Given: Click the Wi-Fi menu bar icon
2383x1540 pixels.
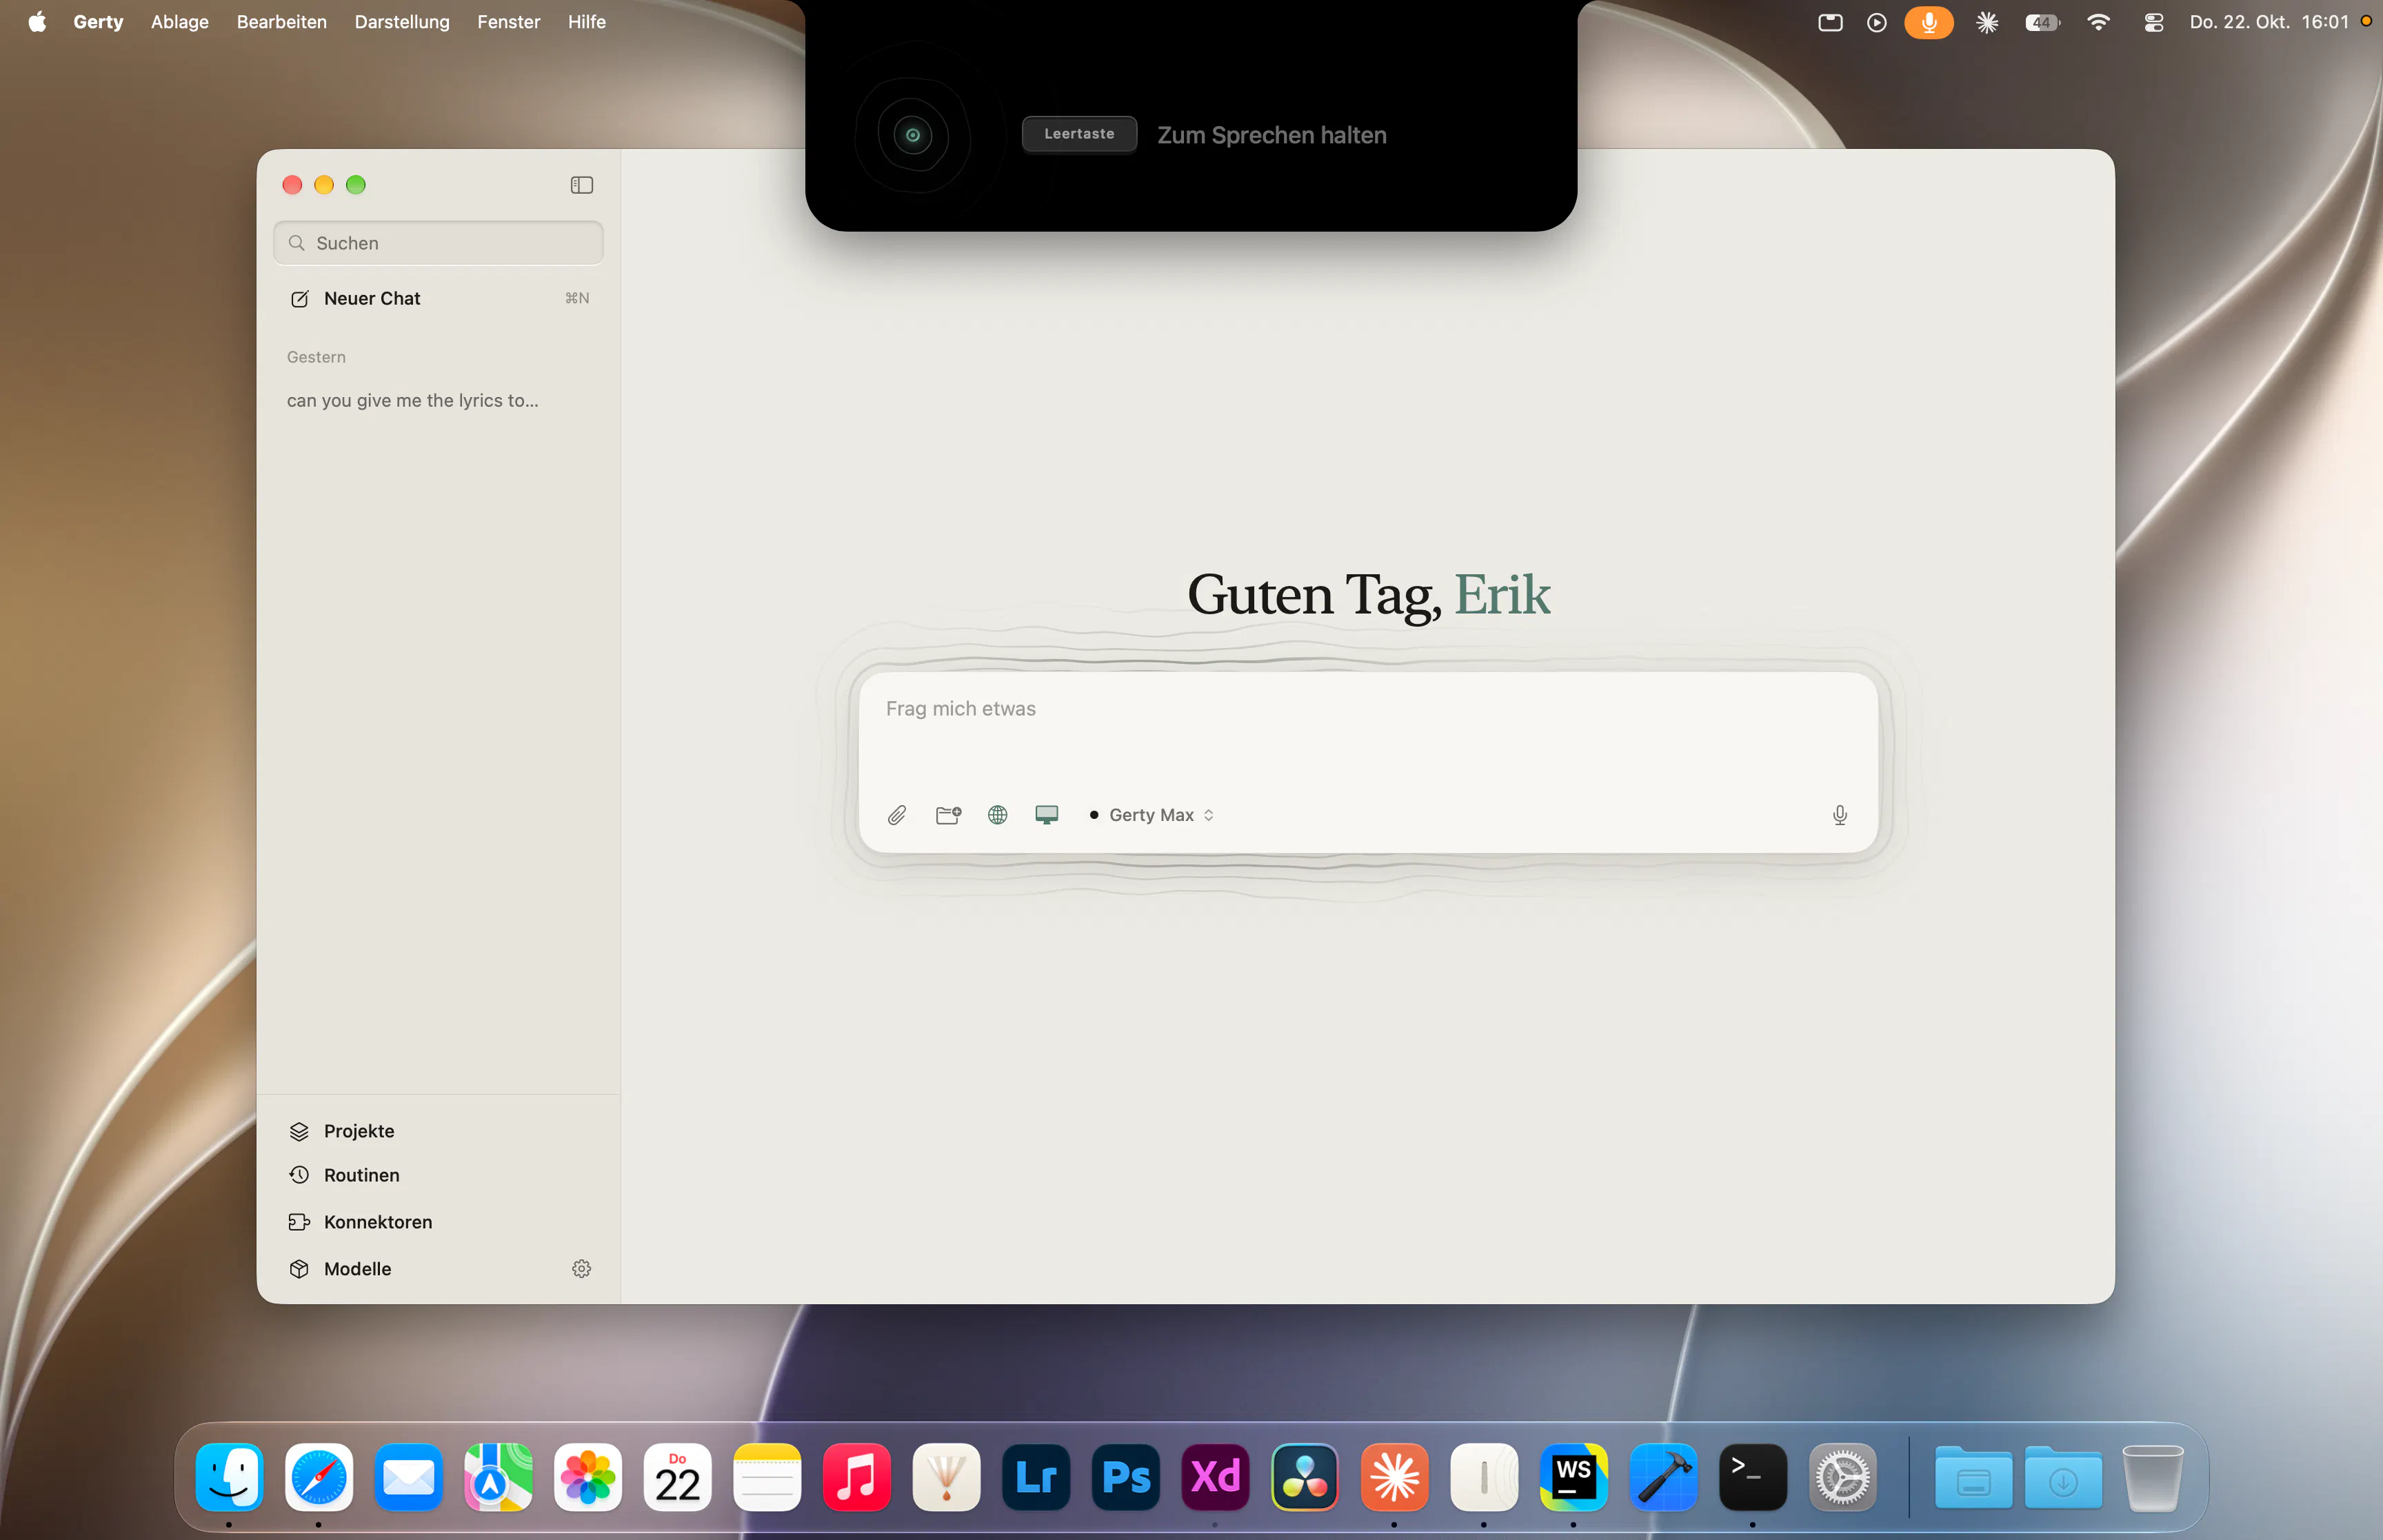Looking at the screenshot, I should [x=2098, y=22].
